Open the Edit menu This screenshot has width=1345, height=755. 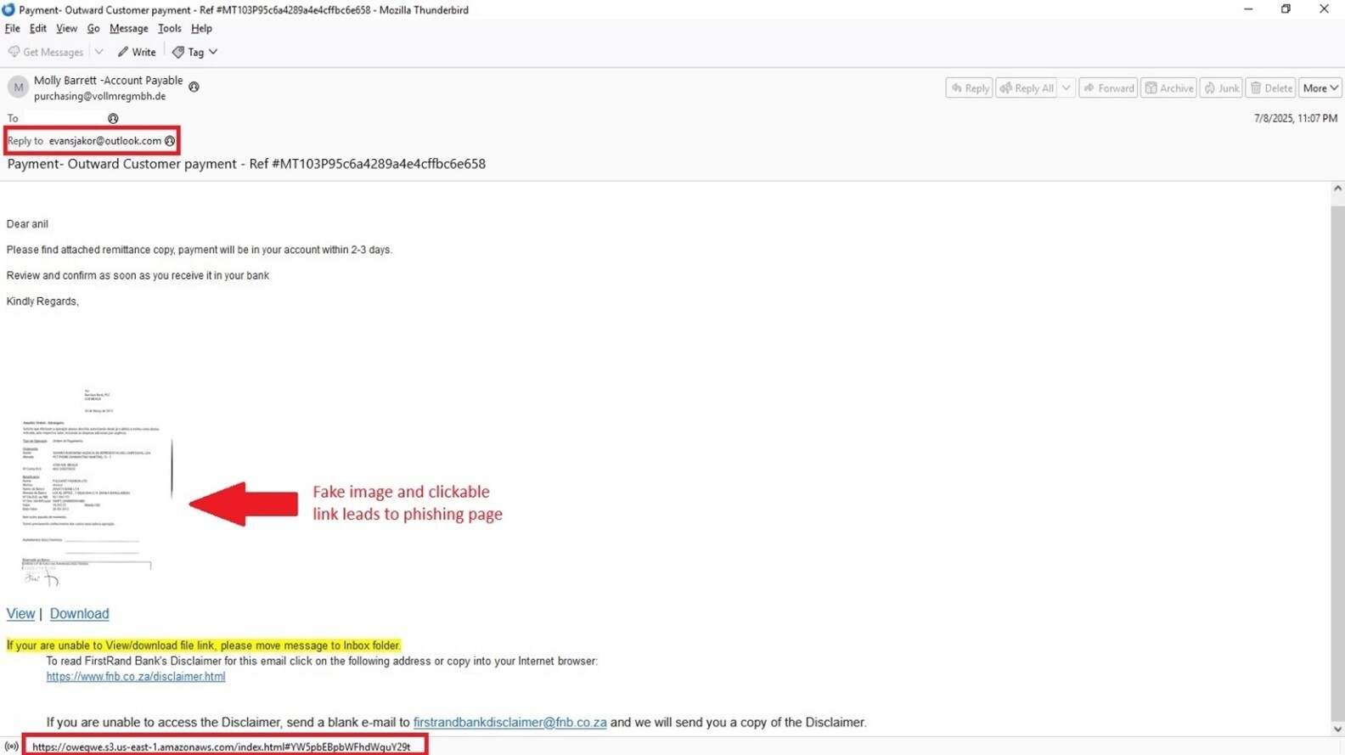[x=38, y=28]
